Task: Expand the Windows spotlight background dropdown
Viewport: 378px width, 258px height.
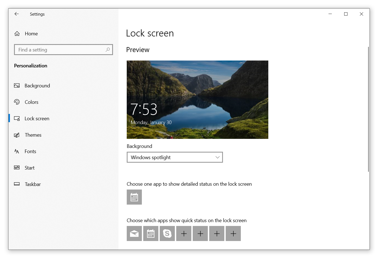Action: coord(175,157)
